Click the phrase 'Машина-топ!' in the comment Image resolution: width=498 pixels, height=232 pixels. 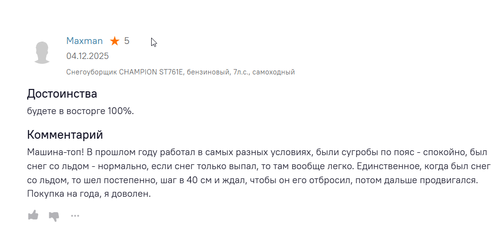(x=56, y=152)
